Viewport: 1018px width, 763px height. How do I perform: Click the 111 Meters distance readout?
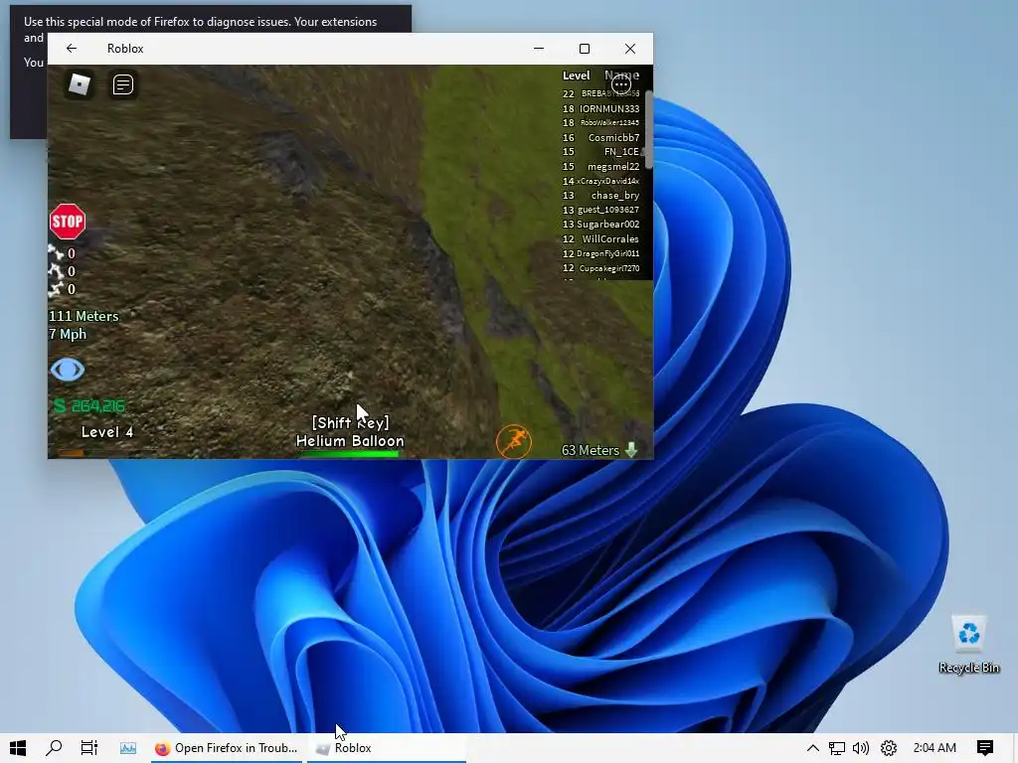pyautogui.click(x=84, y=316)
